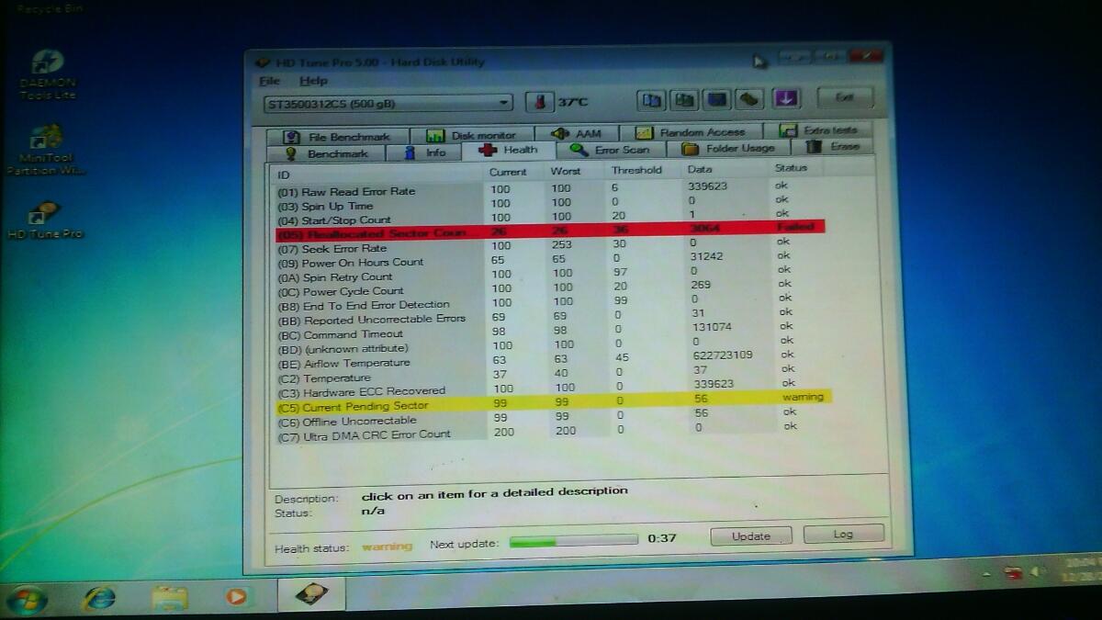The height and width of the screenshot is (620, 1102).
Task: Click the purple download arrow icon
Action: 785,98
